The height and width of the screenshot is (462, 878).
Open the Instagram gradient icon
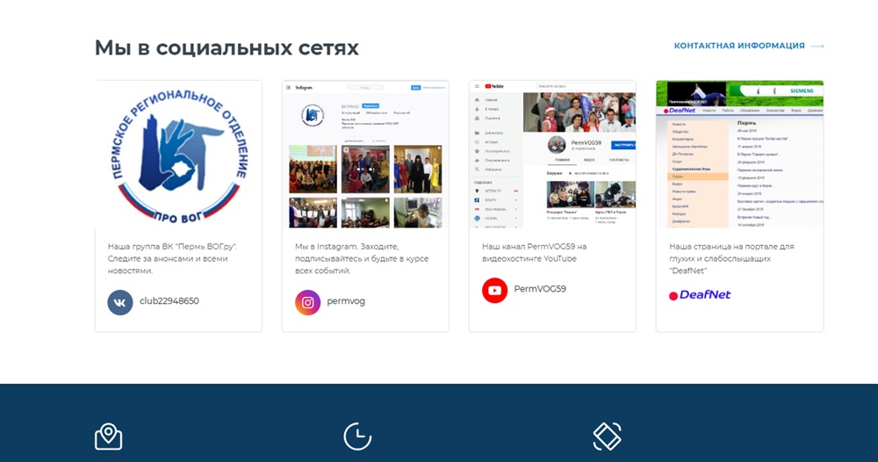coord(307,302)
